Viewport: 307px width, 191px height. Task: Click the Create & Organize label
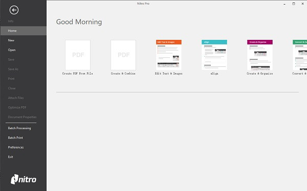click(260, 74)
